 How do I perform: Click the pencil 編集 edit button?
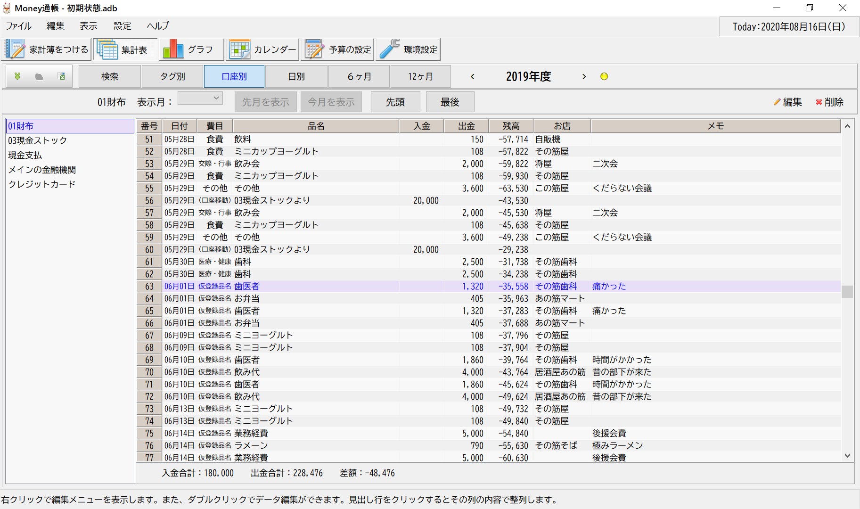(x=787, y=102)
